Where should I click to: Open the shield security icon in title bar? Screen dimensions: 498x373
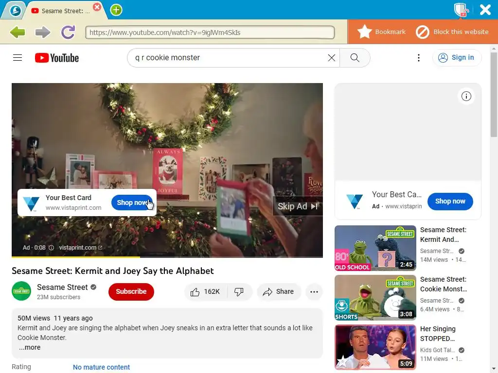coord(461,10)
